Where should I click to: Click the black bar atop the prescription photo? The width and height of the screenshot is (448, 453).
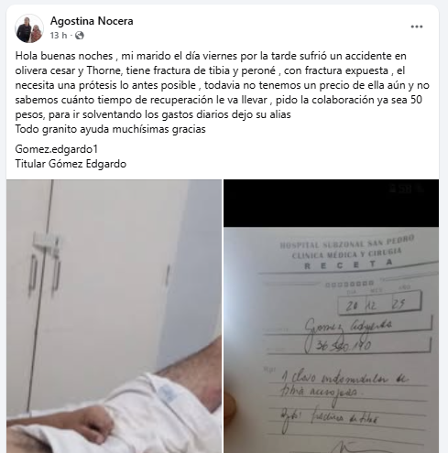click(x=331, y=203)
